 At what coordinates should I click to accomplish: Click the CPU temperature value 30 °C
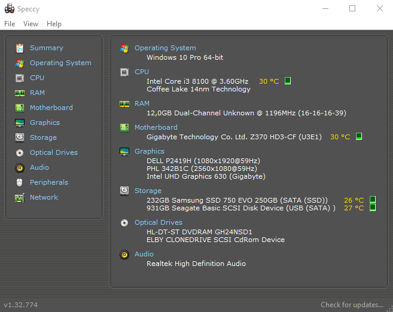[x=269, y=81]
